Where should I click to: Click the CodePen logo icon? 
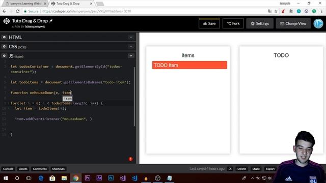[x=7, y=21]
